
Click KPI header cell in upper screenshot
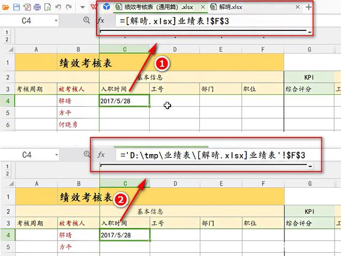[309, 77]
